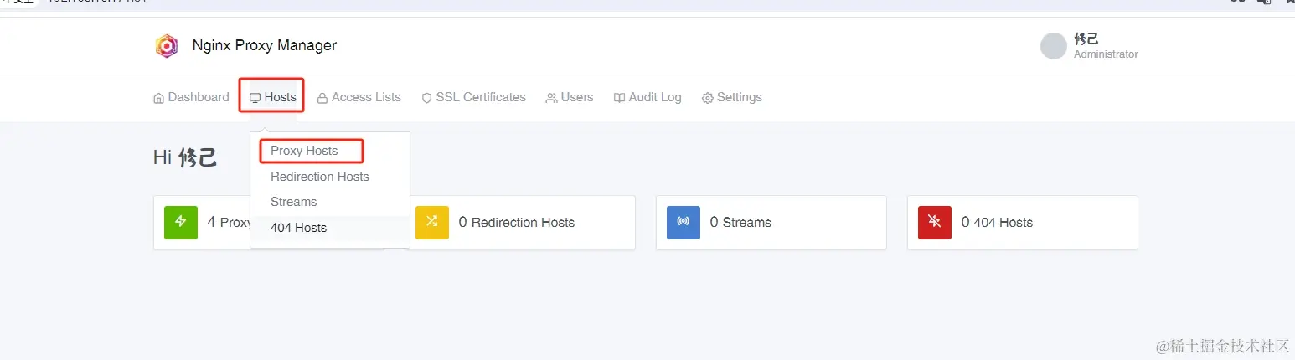Click the yellow Redirection Hosts shuffle icon
This screenshot has height=360, width=1295.
432,223
